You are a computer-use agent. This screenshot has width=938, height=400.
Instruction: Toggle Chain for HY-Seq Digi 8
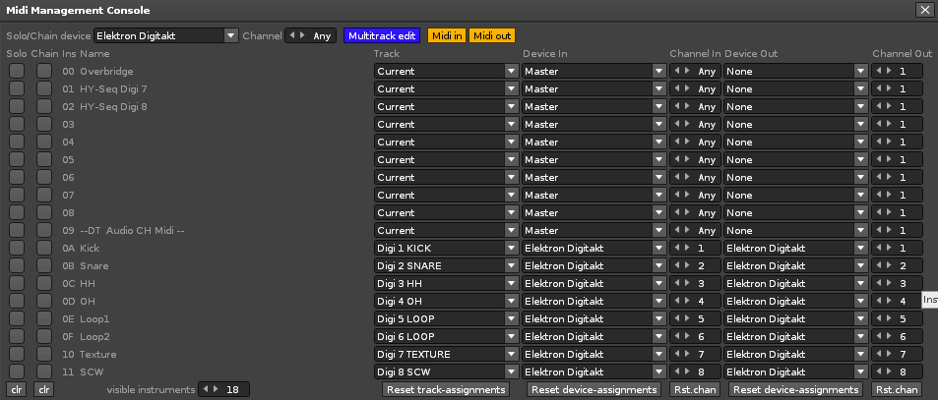[x=44, y=106]
